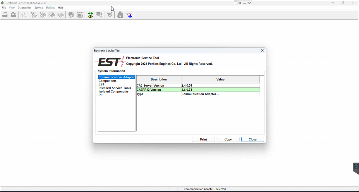Click the printer icon in the main toolbar
This screenshot has height=192, width=359.
coord(5,15)
